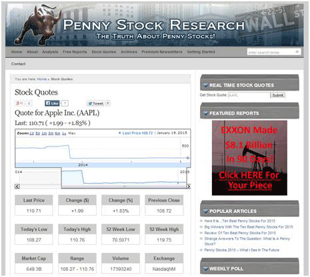Click the Penny Stock Research site title
This screenshot has width=310, height=277.
pyautogui.click(x=154, y=25)
